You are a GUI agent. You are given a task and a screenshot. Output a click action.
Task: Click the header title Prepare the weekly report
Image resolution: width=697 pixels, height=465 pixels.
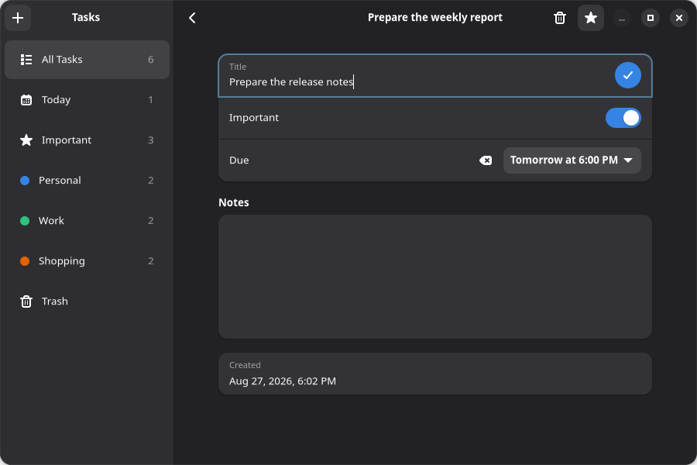tap(434, 18)
